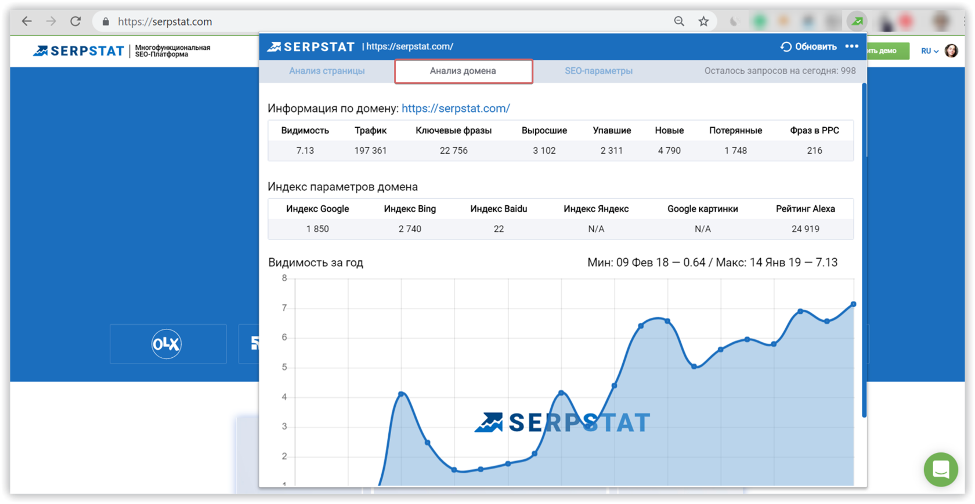This screenshot has height=504, width=975.
Task: Open the SEO-параметры tab
Action: [598, 71]
